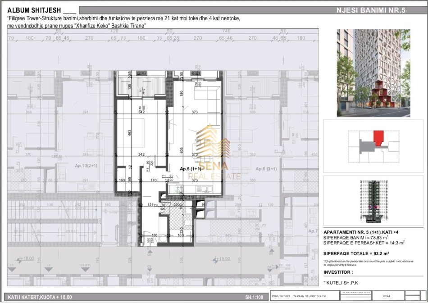Image resolution: width=428 pixels, height=303 pixels.
Task: Click the KATI I KATERT, KUOTA + 18.00 footer
Action: point(41,297)
